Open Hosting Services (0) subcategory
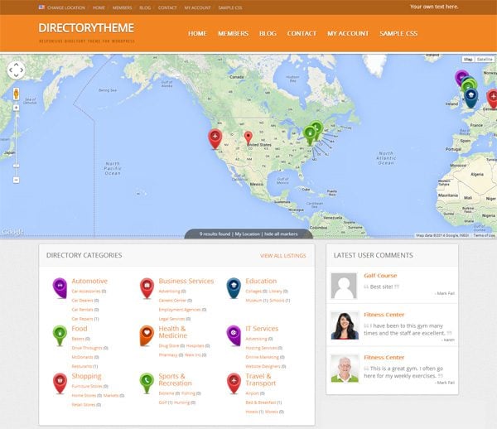Screen dimensions: 497x429 pyautogui.click(x=263, y=348)
